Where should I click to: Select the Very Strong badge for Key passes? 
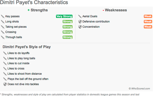[64, 16]
